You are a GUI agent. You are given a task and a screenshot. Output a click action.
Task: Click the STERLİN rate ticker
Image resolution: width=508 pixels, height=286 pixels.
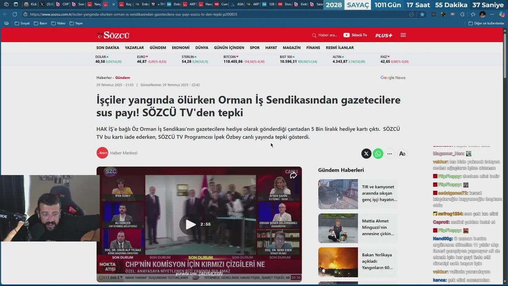click(195, 59)
